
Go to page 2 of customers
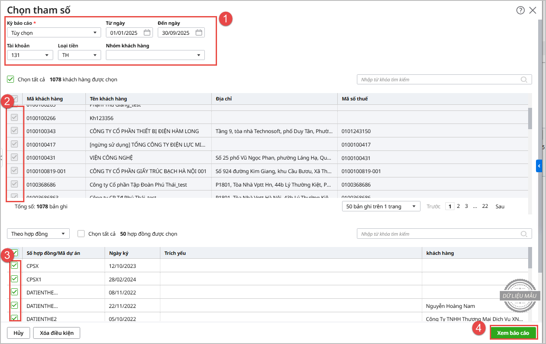pos(458,207)
